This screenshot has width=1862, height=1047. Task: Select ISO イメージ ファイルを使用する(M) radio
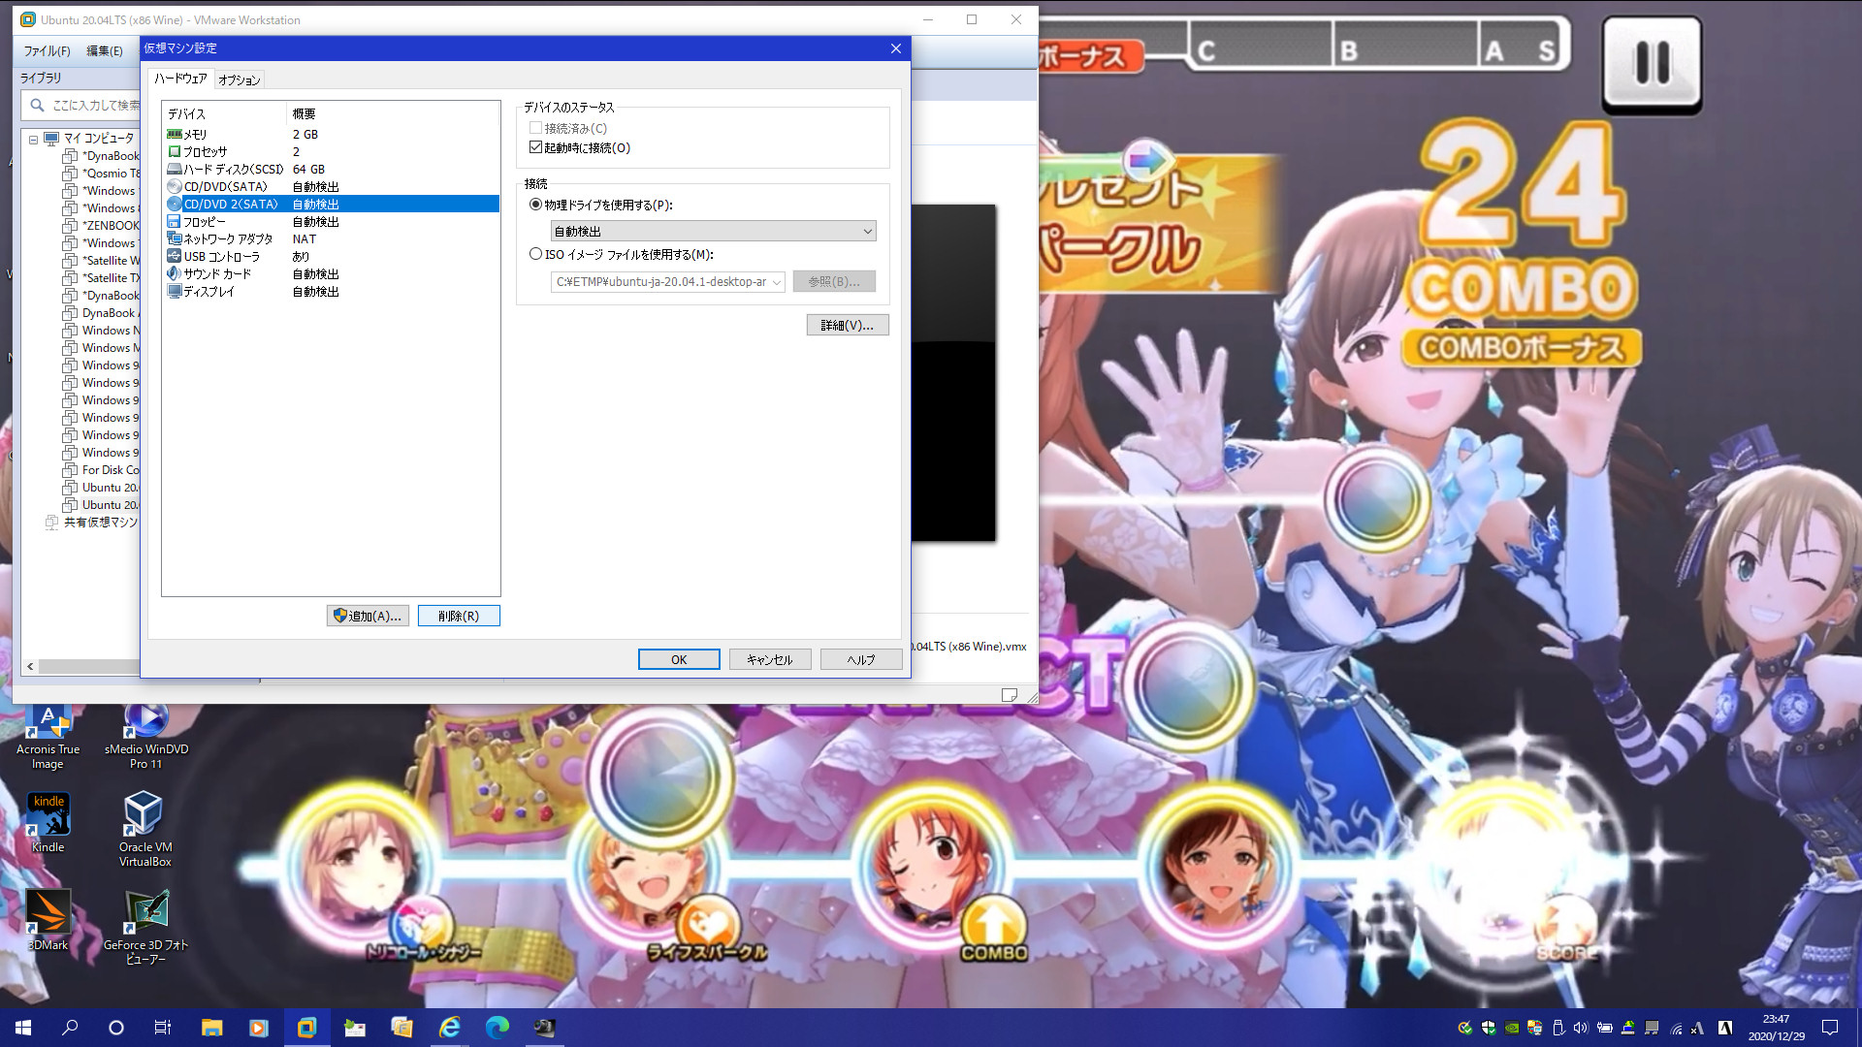(x=535, y=254)
